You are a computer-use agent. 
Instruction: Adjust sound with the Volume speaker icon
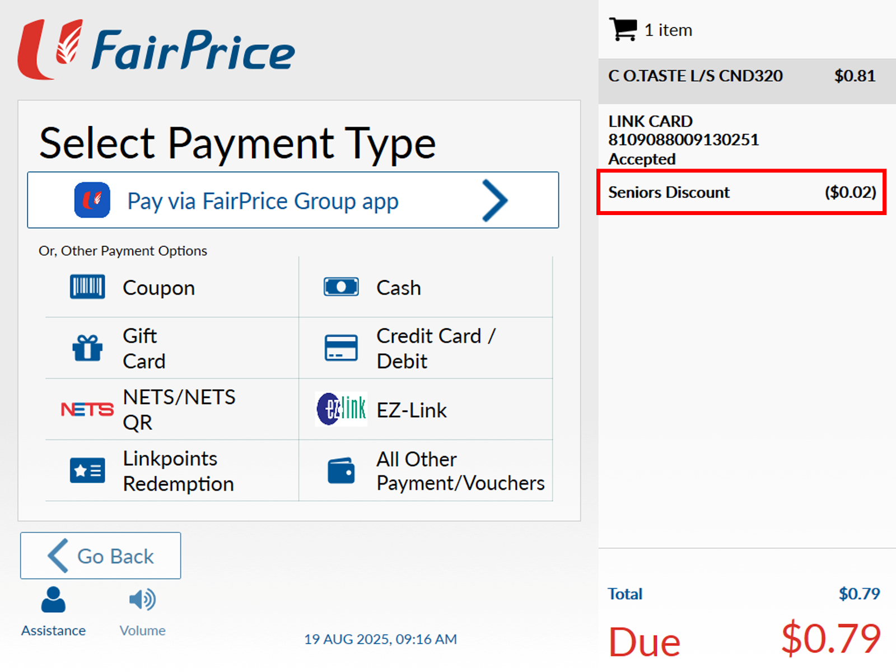click(x=142, y=600)
